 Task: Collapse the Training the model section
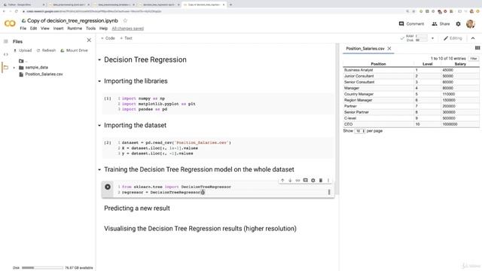coord(99,169)
